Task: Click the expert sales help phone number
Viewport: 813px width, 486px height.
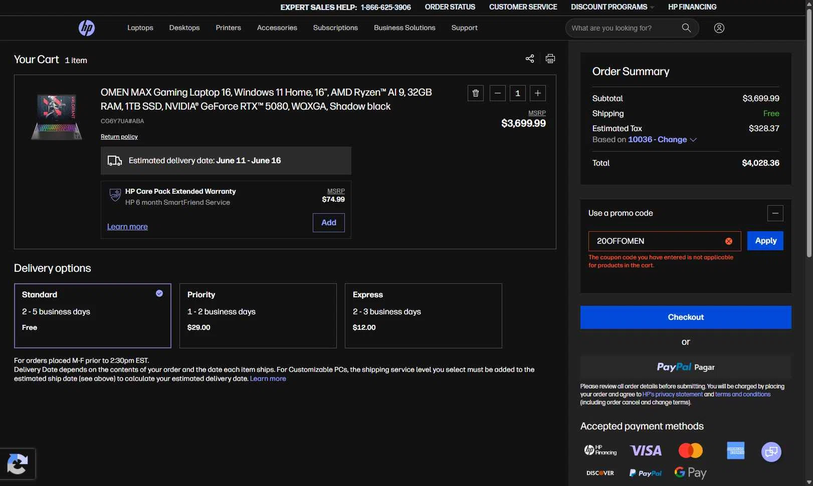Action: coord(386,7)
